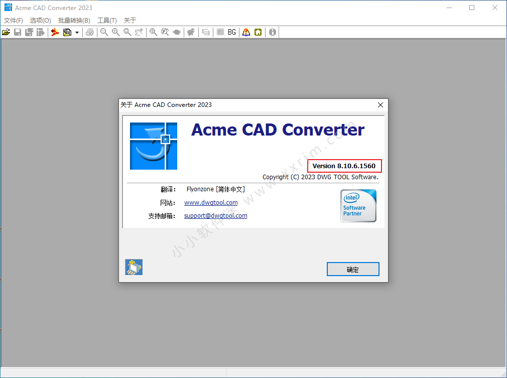Click the Print icon in toolbar

pyautogui.click(x=90, y=32)
